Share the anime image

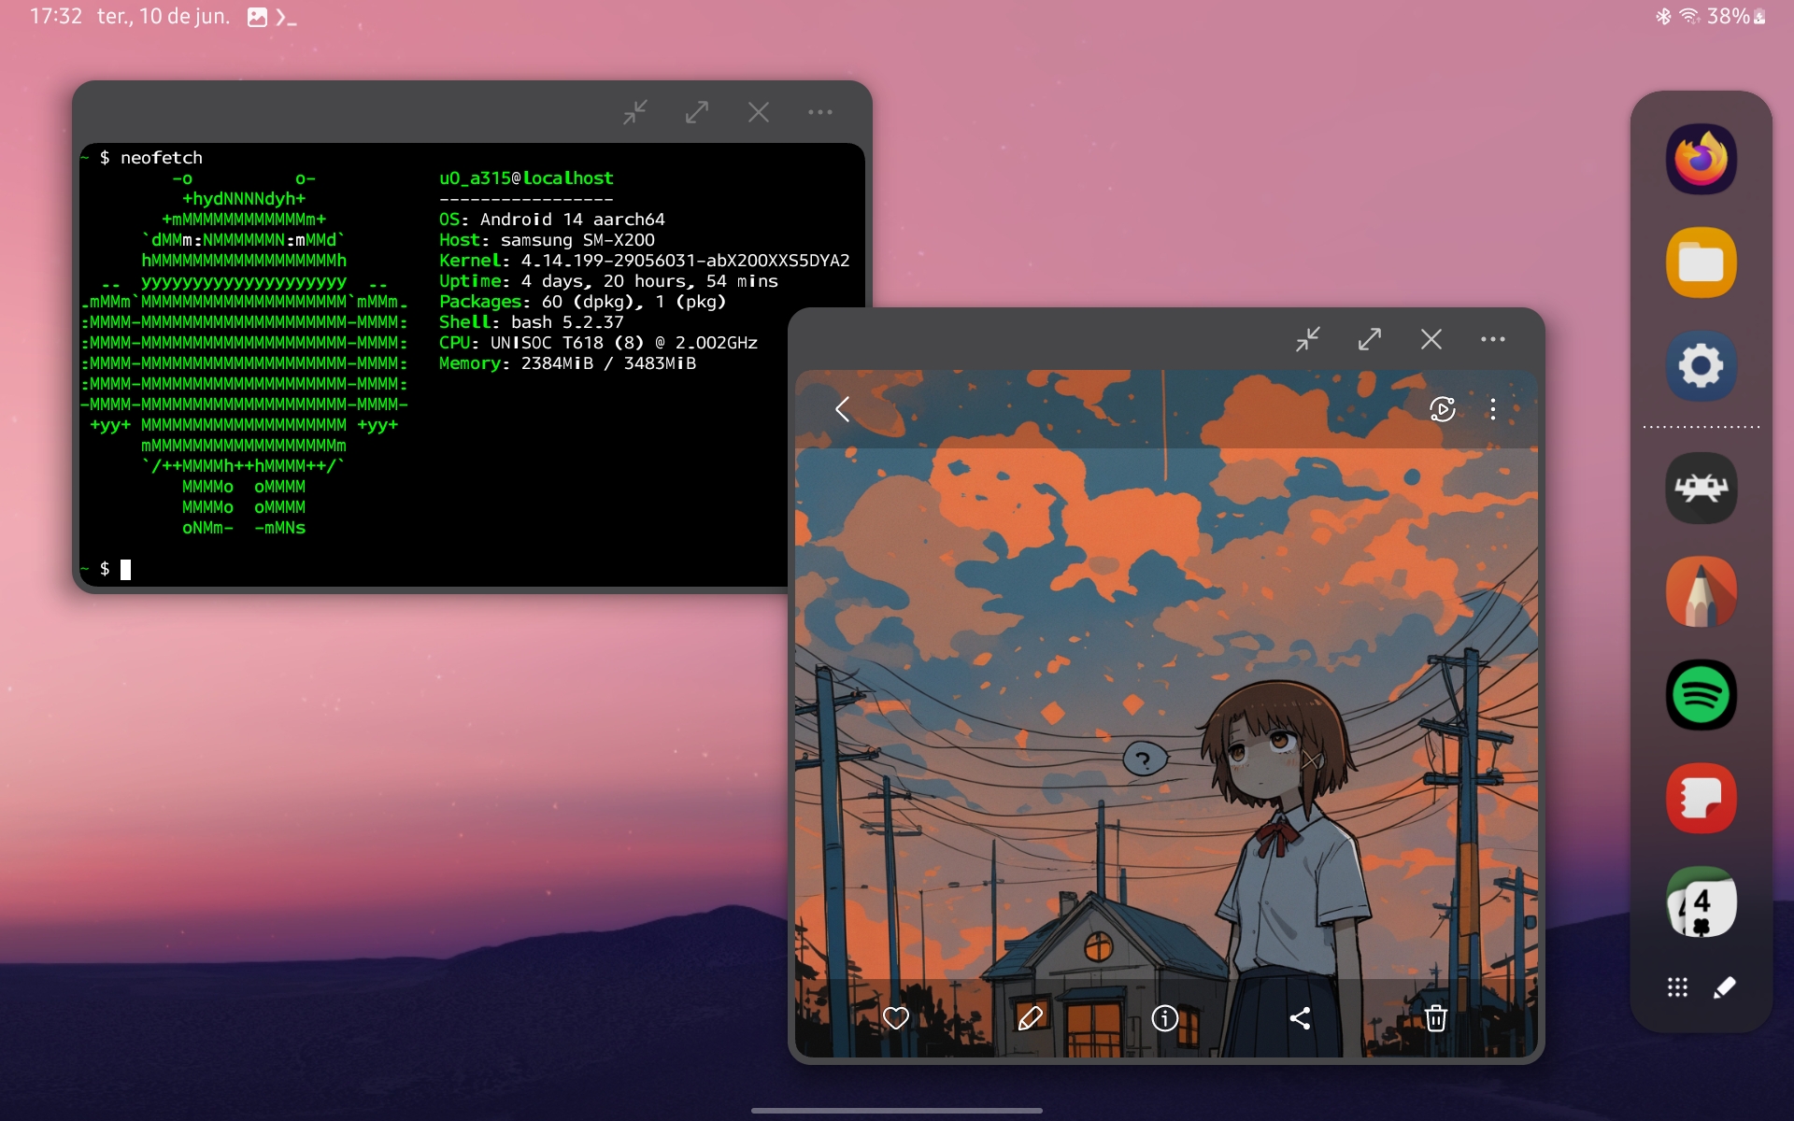pos(1300,1017)
